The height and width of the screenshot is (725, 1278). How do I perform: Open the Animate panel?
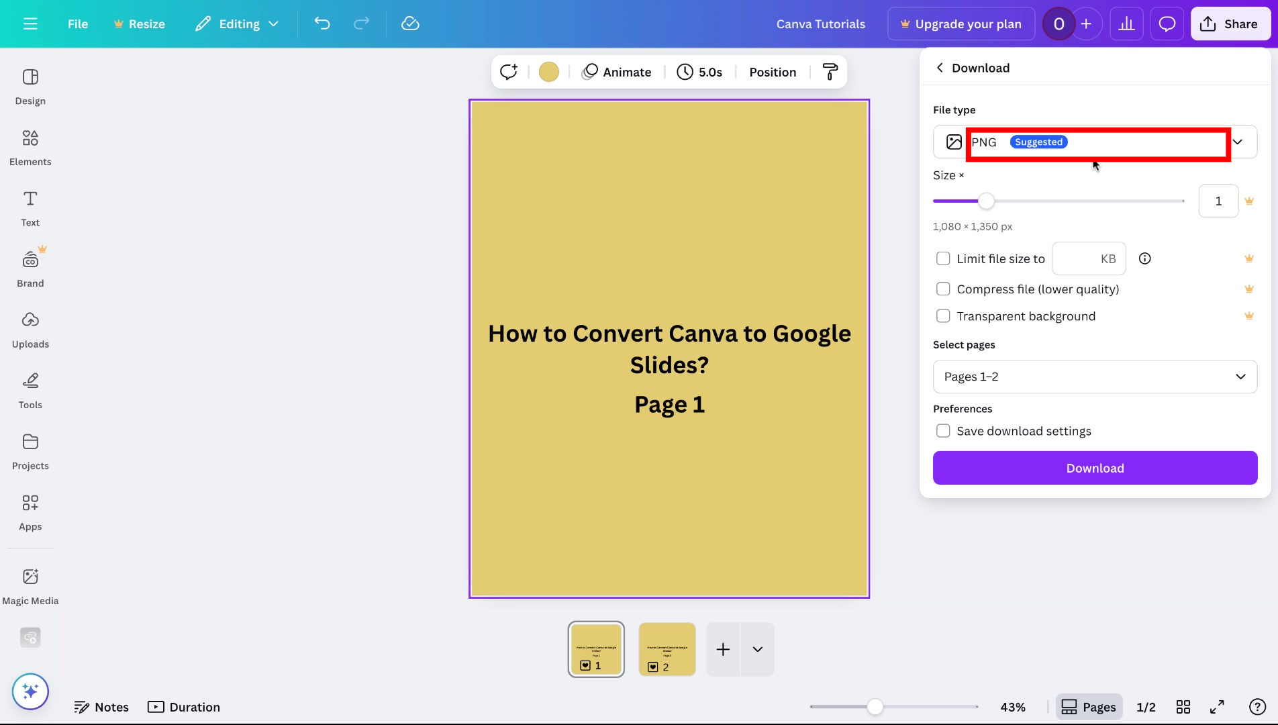tap(616, 72)
